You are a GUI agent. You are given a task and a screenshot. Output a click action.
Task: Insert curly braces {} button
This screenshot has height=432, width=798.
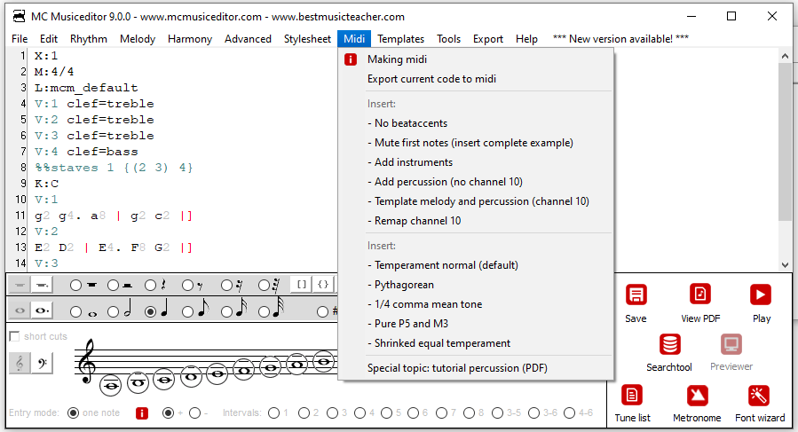pyautogui.click(x=323, y=285)
